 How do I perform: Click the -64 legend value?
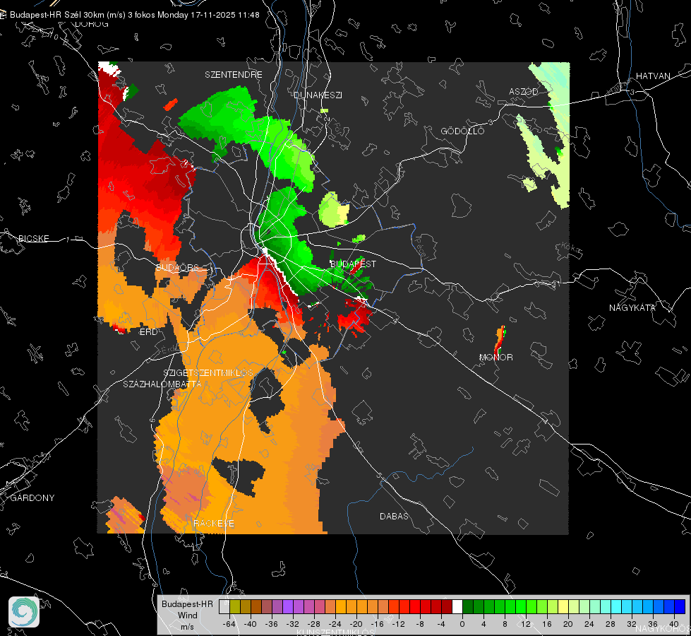(229, 624)
